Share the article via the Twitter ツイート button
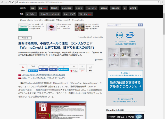Screen dimensions: 165x119 33,71
